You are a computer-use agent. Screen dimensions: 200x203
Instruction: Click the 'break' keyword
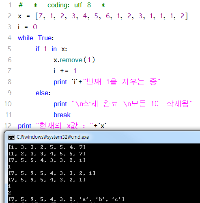[x=62, y=115]
